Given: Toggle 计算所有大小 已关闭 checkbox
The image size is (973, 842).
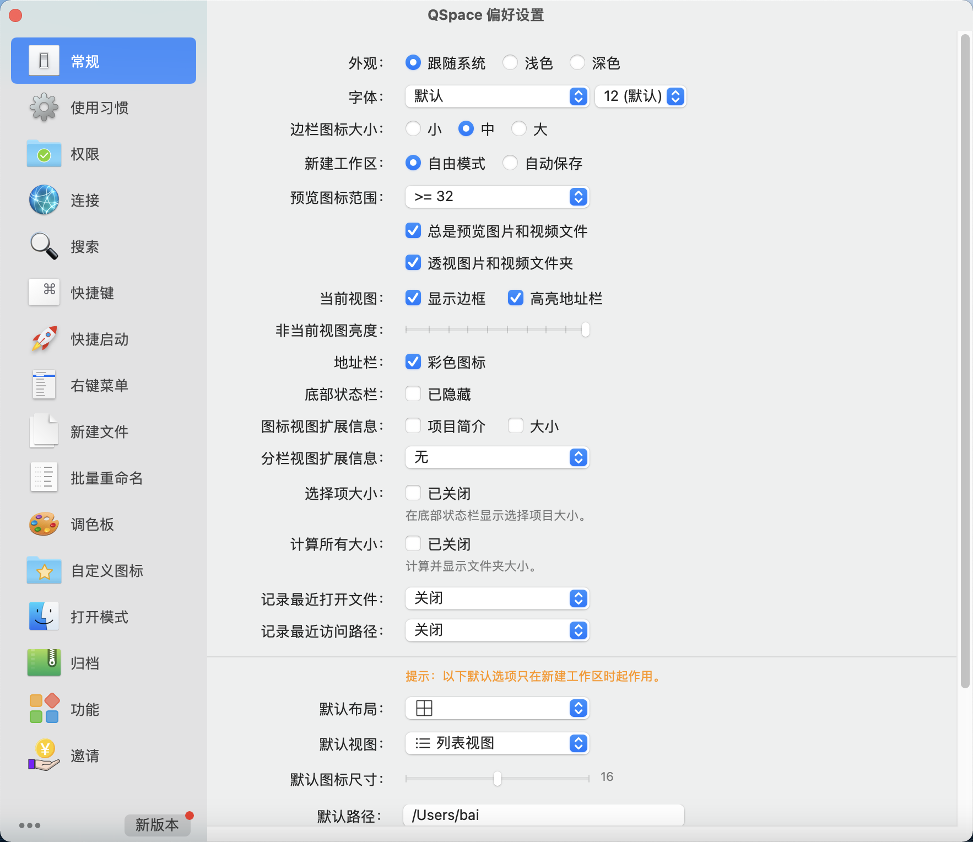Looking at the screenshot, I should pos(413,543).
